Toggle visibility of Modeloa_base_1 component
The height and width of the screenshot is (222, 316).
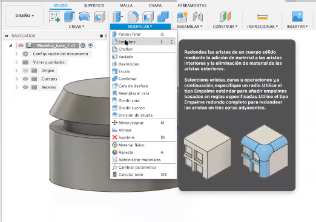tap(21, 45)
